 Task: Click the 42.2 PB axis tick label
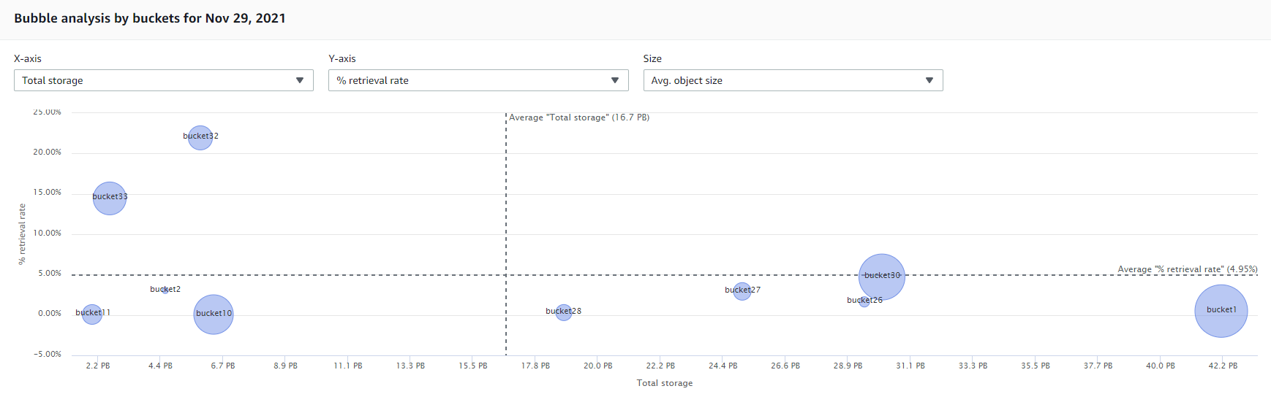coord(1223,366)
